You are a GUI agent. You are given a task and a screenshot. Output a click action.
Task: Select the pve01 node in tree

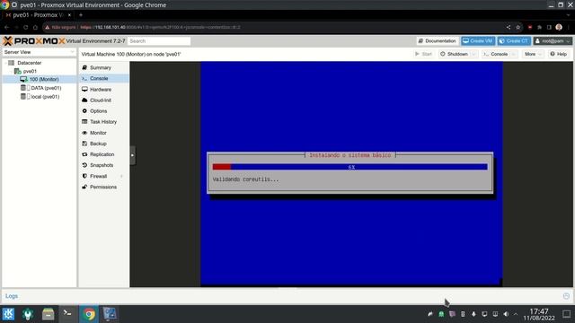(30, 71)
